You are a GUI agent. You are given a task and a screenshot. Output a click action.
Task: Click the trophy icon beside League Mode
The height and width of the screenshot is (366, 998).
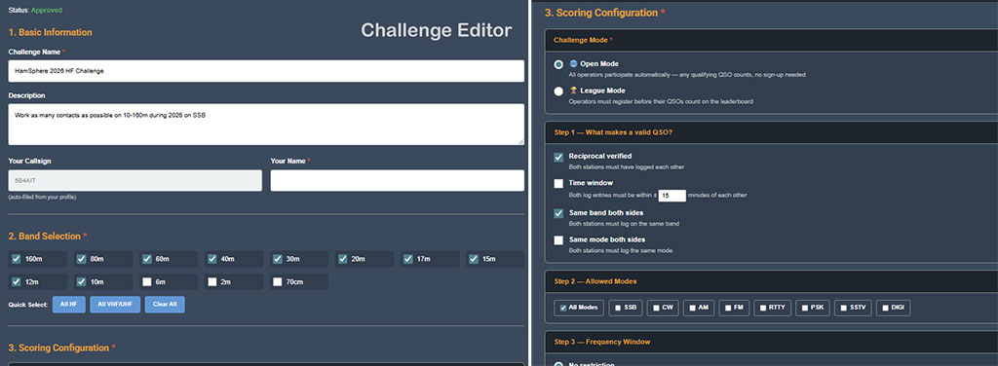(573, 91)
